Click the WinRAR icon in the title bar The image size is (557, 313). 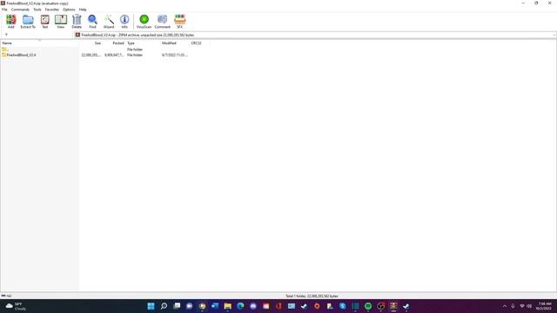[x=3, y=3]
